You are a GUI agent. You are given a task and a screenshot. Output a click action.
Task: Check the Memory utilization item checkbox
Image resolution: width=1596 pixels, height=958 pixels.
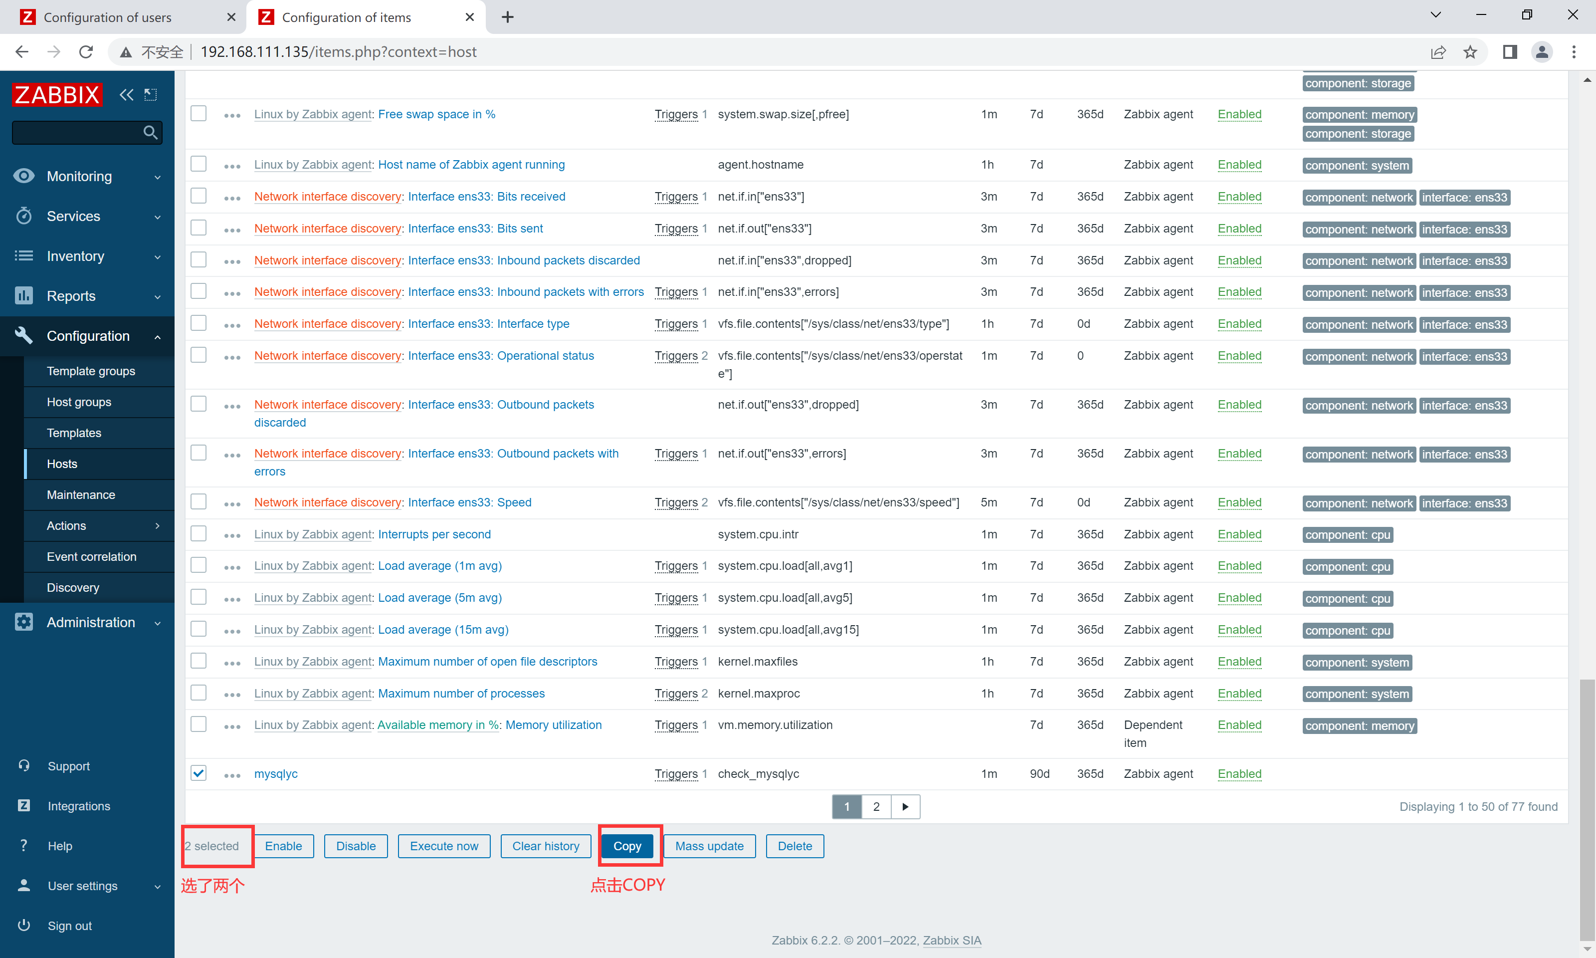pos(199,723)
